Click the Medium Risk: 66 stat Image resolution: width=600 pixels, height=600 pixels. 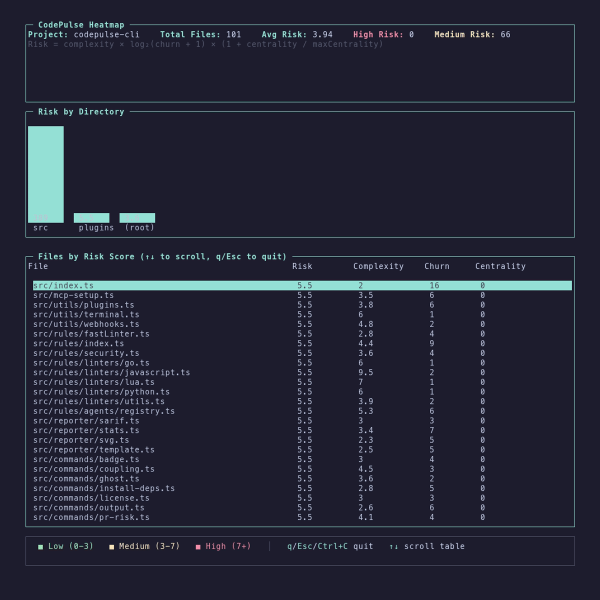pos(472,34)
